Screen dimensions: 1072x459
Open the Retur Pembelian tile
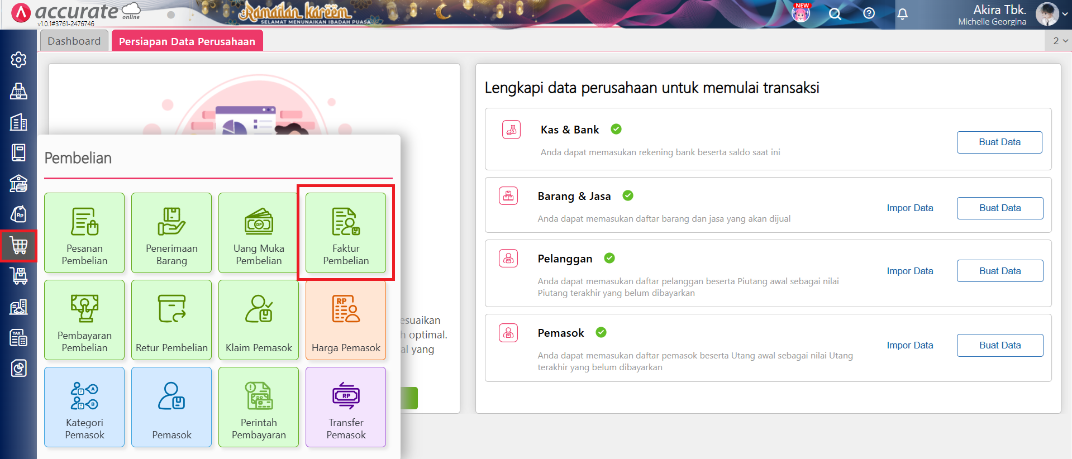pyautogui.click(x=171, y=320)
